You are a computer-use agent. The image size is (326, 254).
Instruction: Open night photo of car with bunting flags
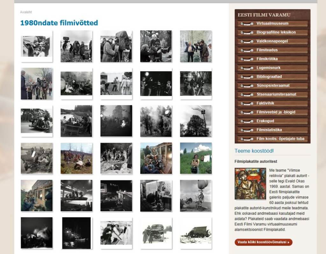point(116,196)
